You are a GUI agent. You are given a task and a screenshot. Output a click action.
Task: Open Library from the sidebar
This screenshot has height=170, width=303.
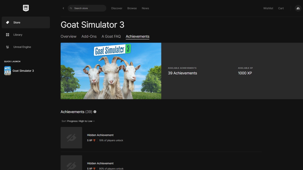(18, 35)
